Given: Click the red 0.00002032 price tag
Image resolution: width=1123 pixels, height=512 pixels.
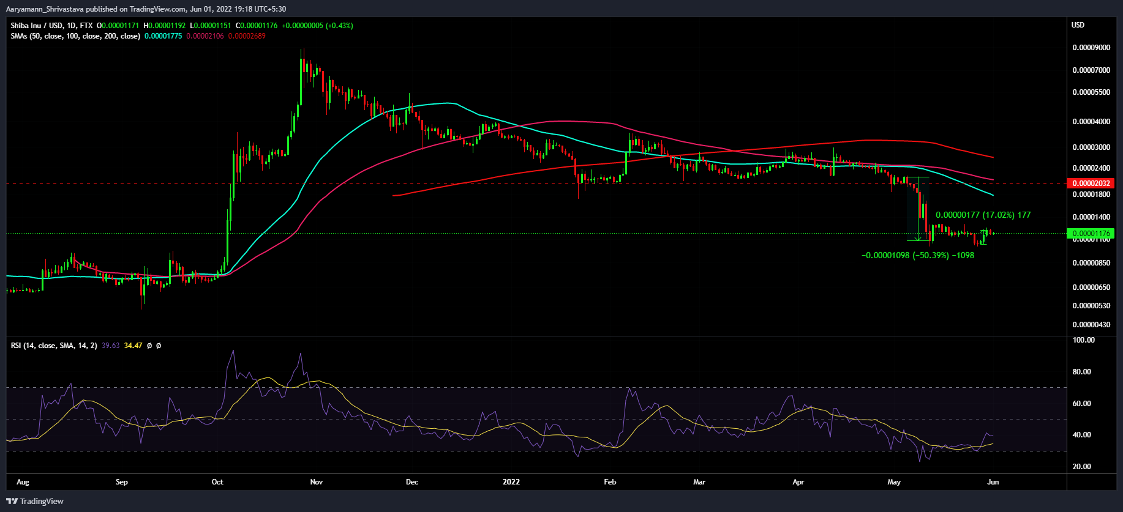Looking at the screenshot, I should point(1090,183).
